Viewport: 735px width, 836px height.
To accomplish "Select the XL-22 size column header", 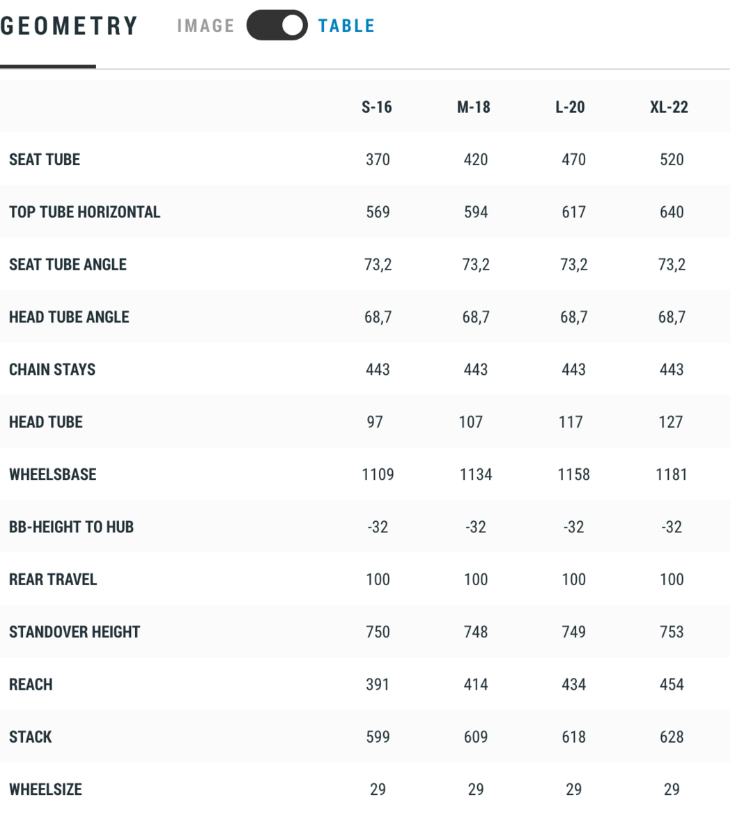I will tap(669, 107).
